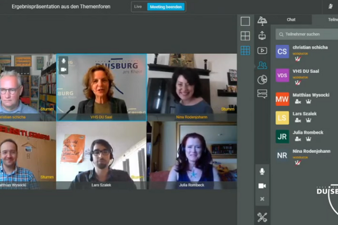Click the Meeting beenden button
This screenshot has width=338, height=225.
166,7
